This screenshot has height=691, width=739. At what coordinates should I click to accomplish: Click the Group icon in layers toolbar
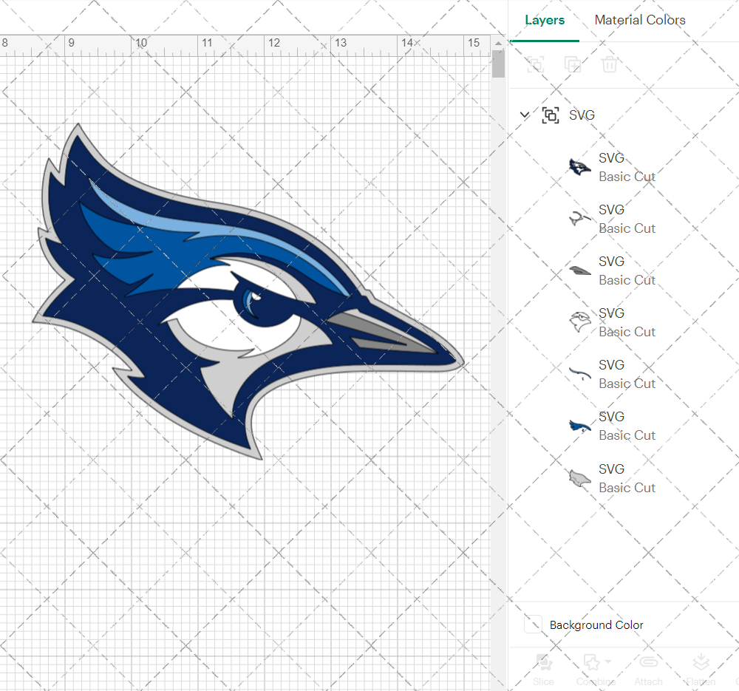(x=535, y=64)
